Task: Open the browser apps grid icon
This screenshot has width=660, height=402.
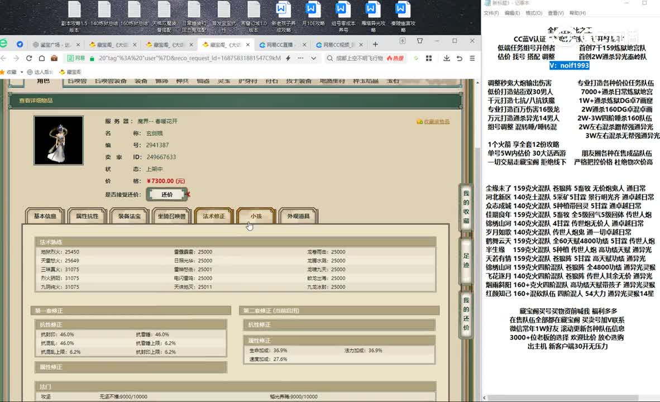Action: [429, 58]
